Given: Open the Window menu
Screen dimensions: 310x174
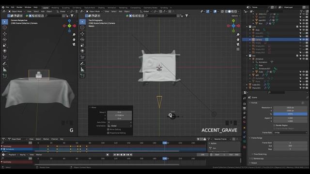Looking at the screenshot, I should pyautogui.click(x=28, y=7).
